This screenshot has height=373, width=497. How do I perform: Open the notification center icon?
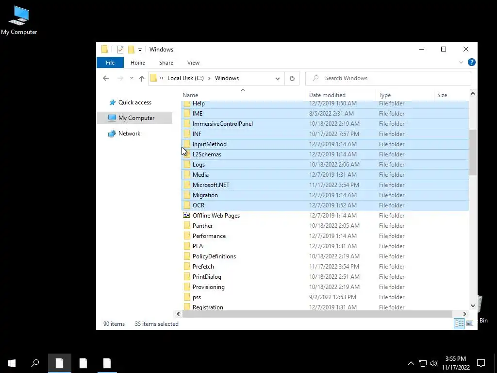(481, 363)
